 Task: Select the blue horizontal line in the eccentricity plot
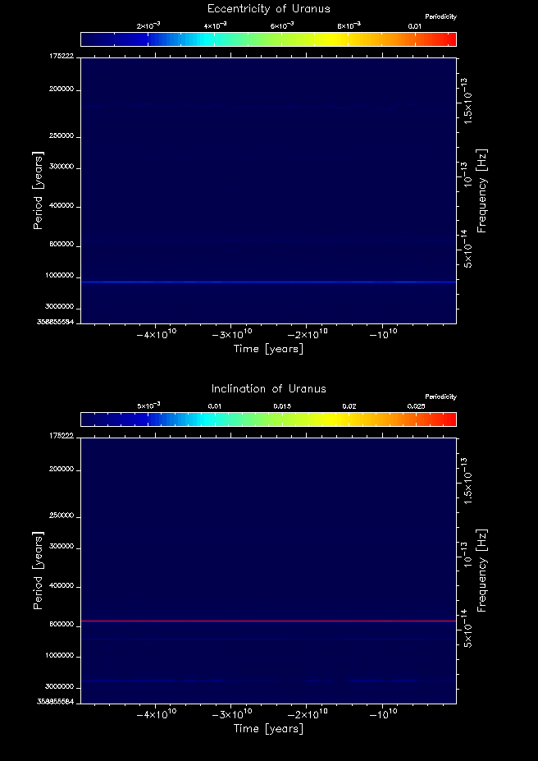click(x=269, y=282)
